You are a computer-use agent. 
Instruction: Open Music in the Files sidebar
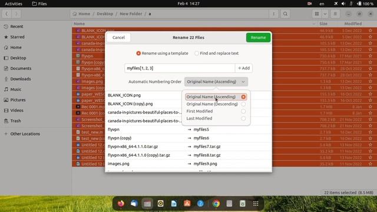(36, 90)
